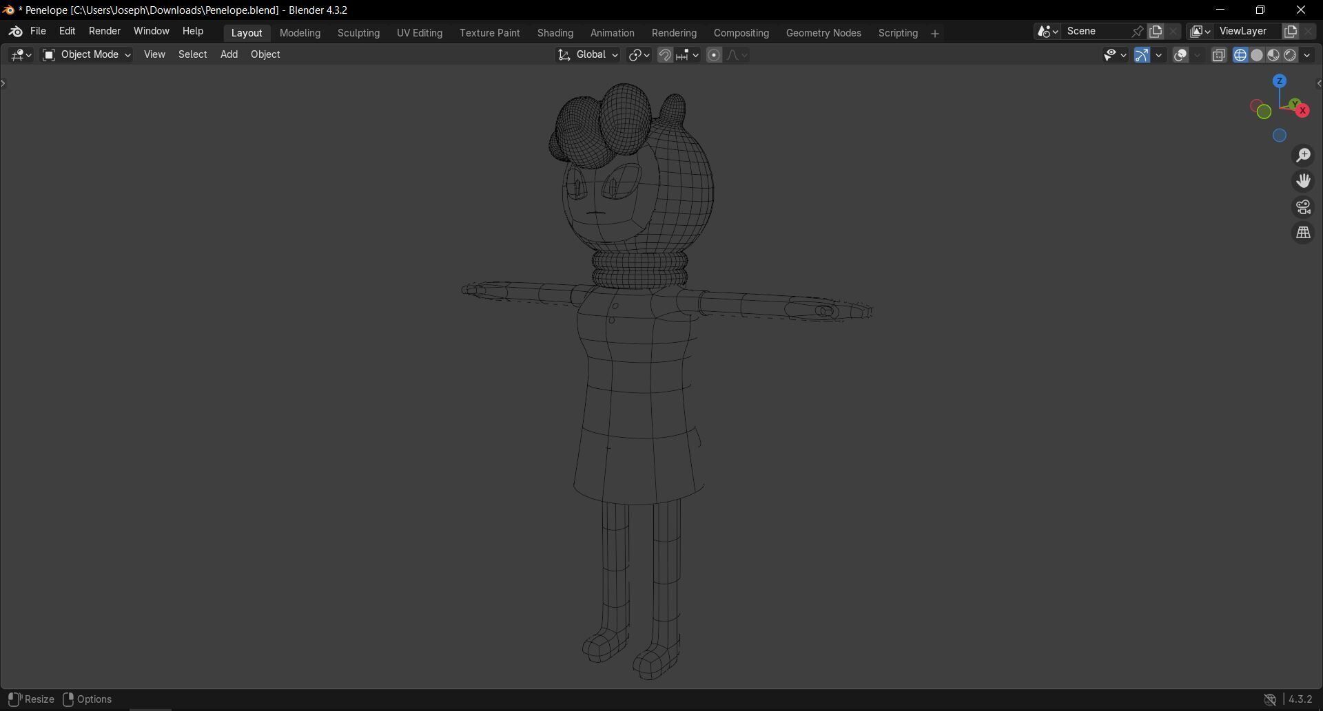Open the transform pivot point menu

[x=639, y=55]
